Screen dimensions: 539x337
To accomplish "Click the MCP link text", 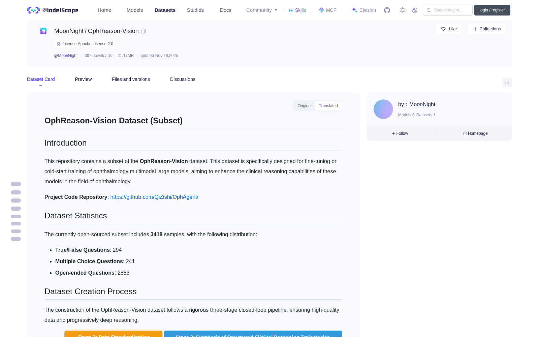I will coord(331,10).
